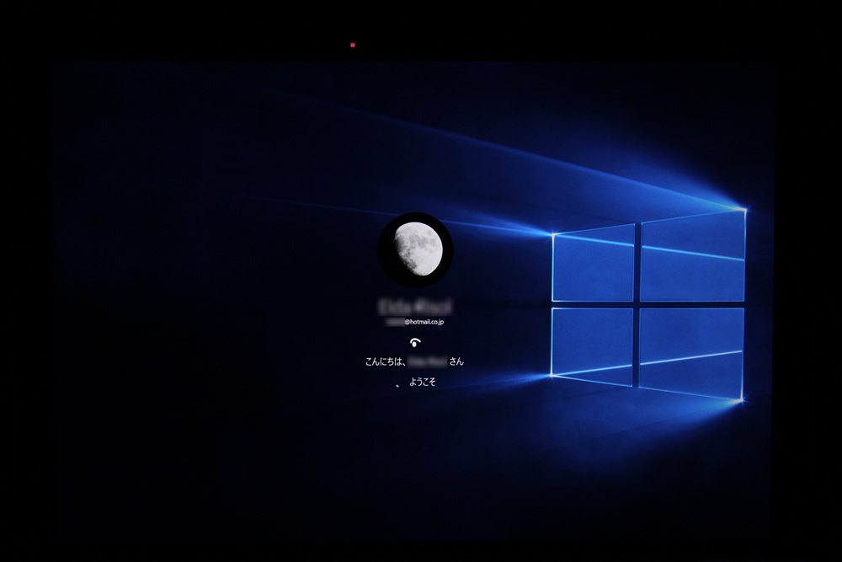The height and width of the screenshot is (562, 842).
Task: Click the ようこそ welcome text
Action: click(x=423, y=382)
